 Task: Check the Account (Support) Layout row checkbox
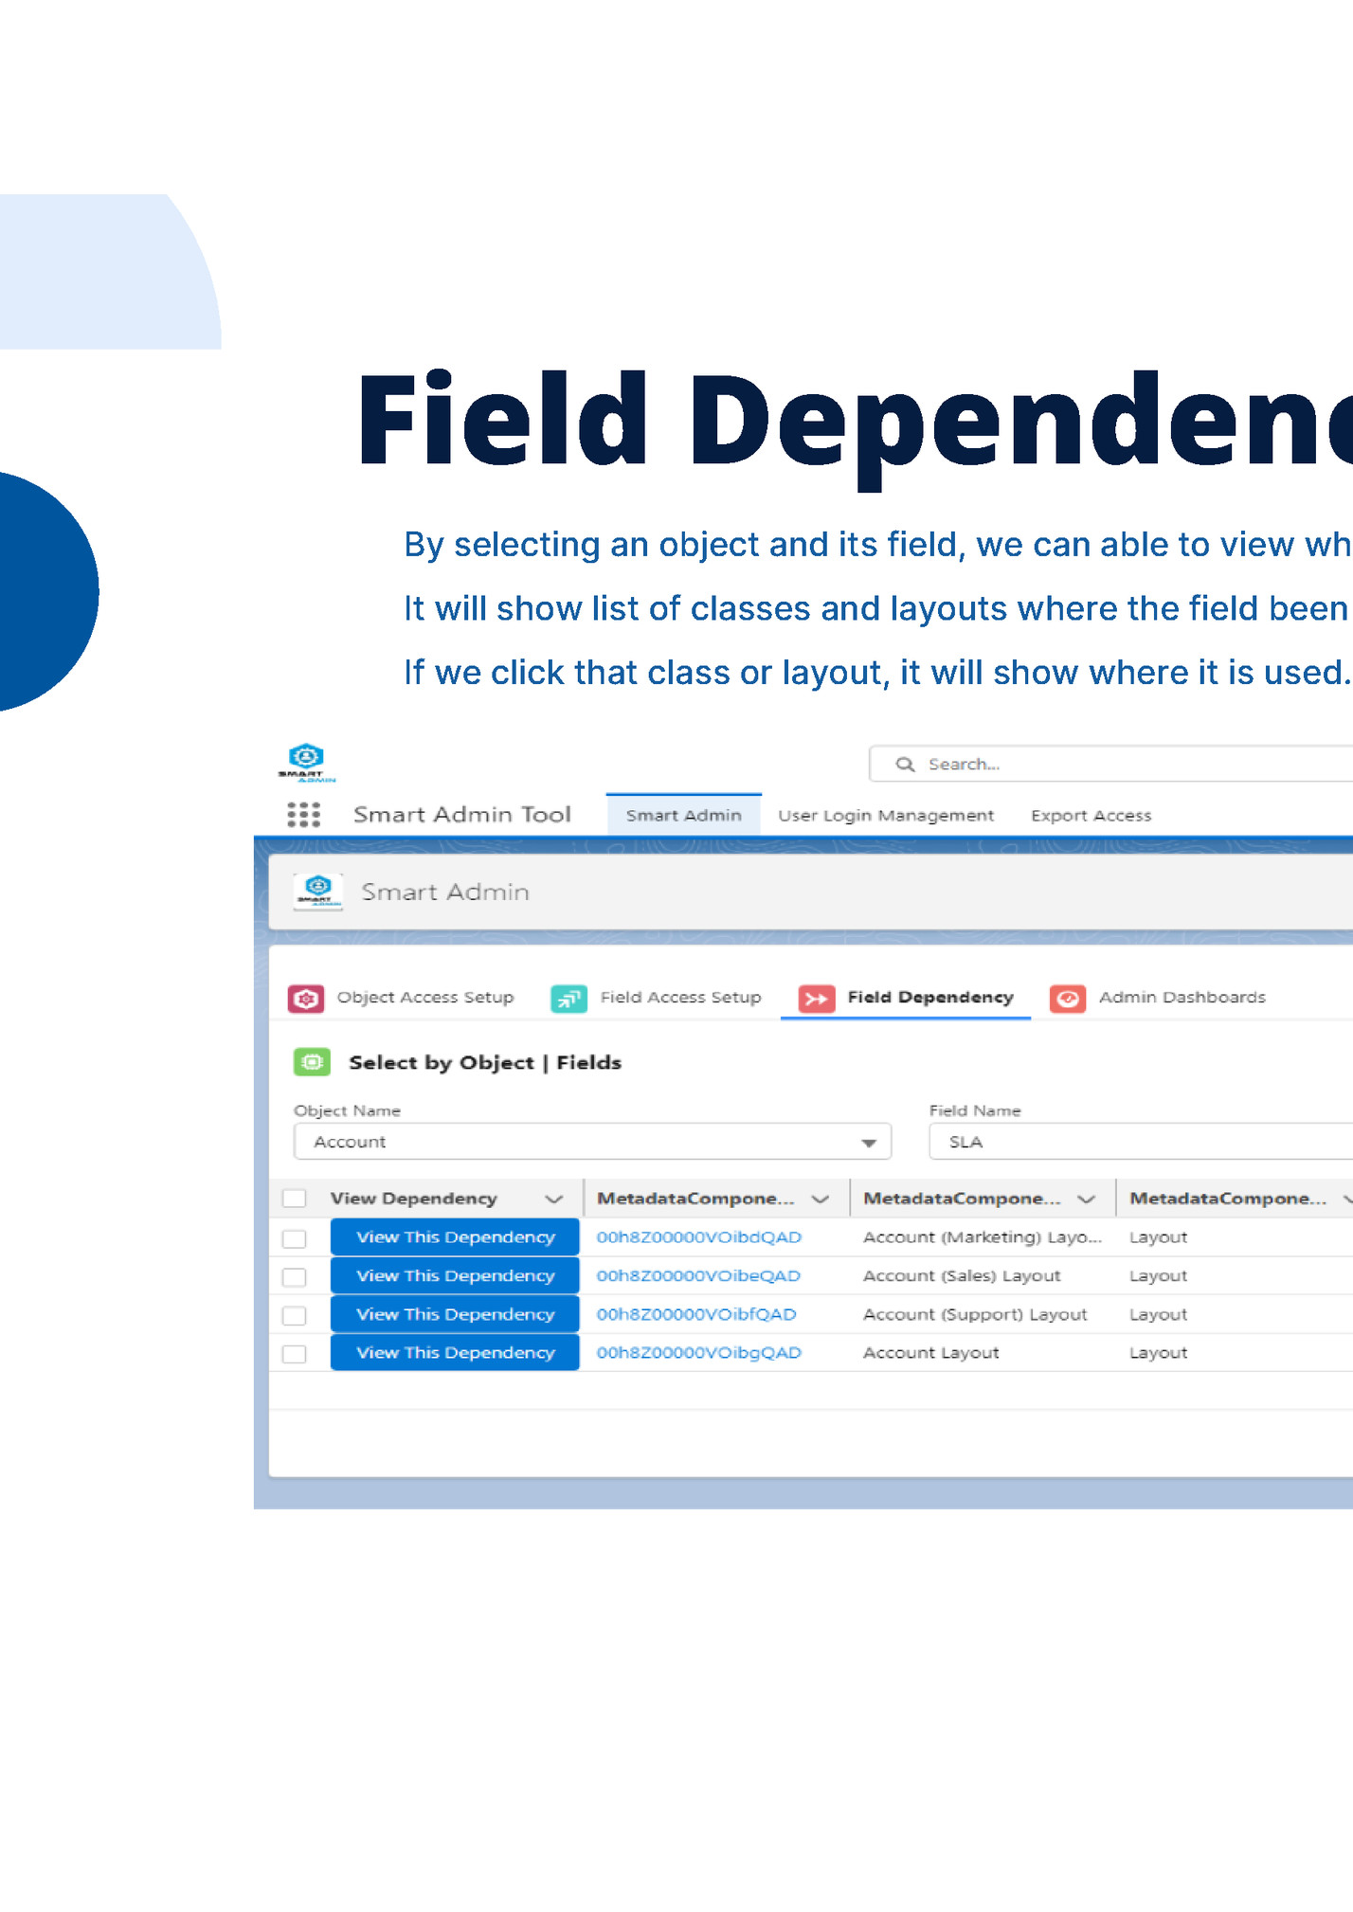click(295, 1315)
